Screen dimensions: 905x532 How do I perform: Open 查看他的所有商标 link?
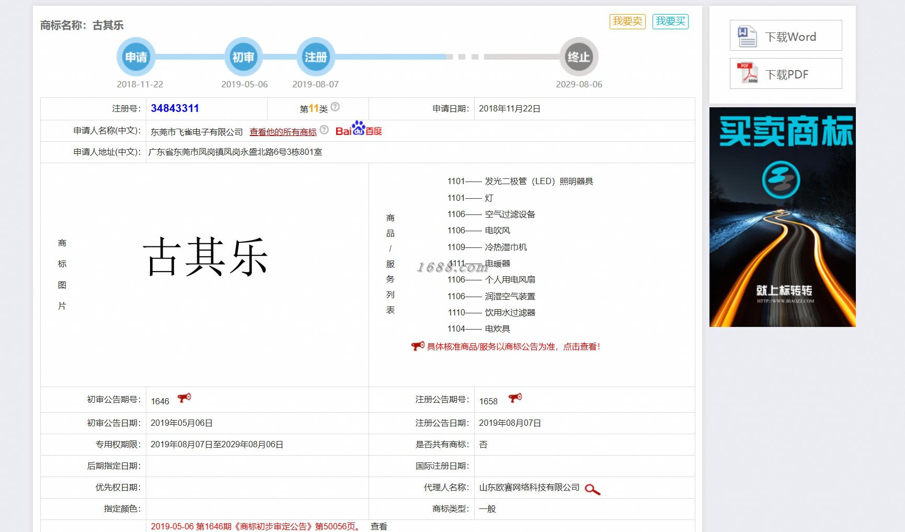coord(283,132)
